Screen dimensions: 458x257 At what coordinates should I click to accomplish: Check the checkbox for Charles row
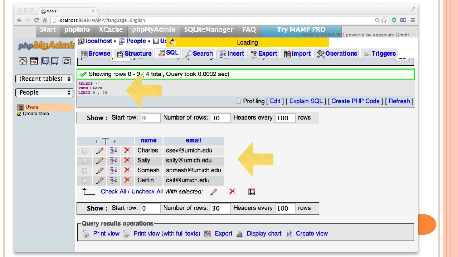pyautogui.click(x=84, y=151)
